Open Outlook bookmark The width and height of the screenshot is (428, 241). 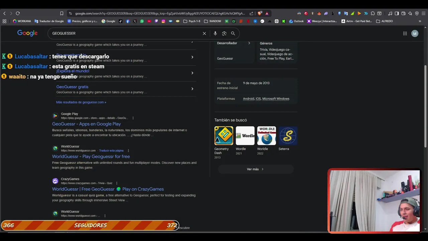pyautogui.click(x=296, y=21)
